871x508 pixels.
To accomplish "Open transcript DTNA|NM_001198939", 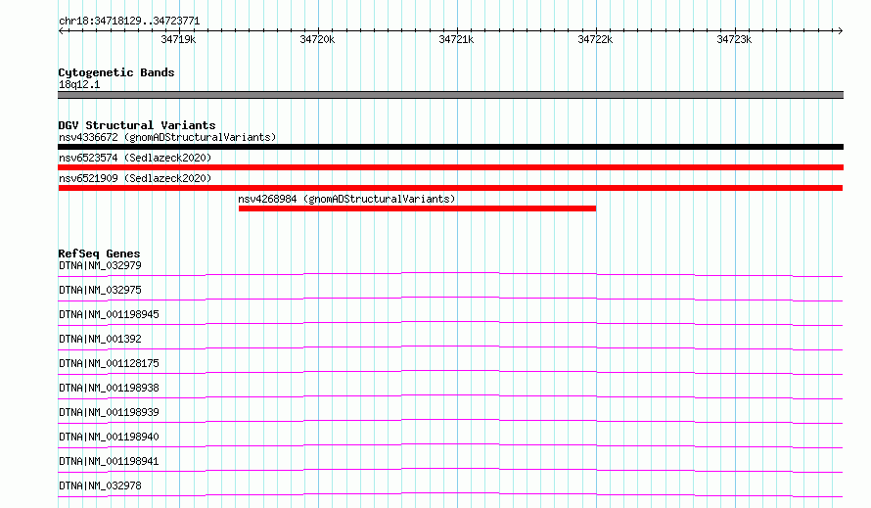I will 109,412.
